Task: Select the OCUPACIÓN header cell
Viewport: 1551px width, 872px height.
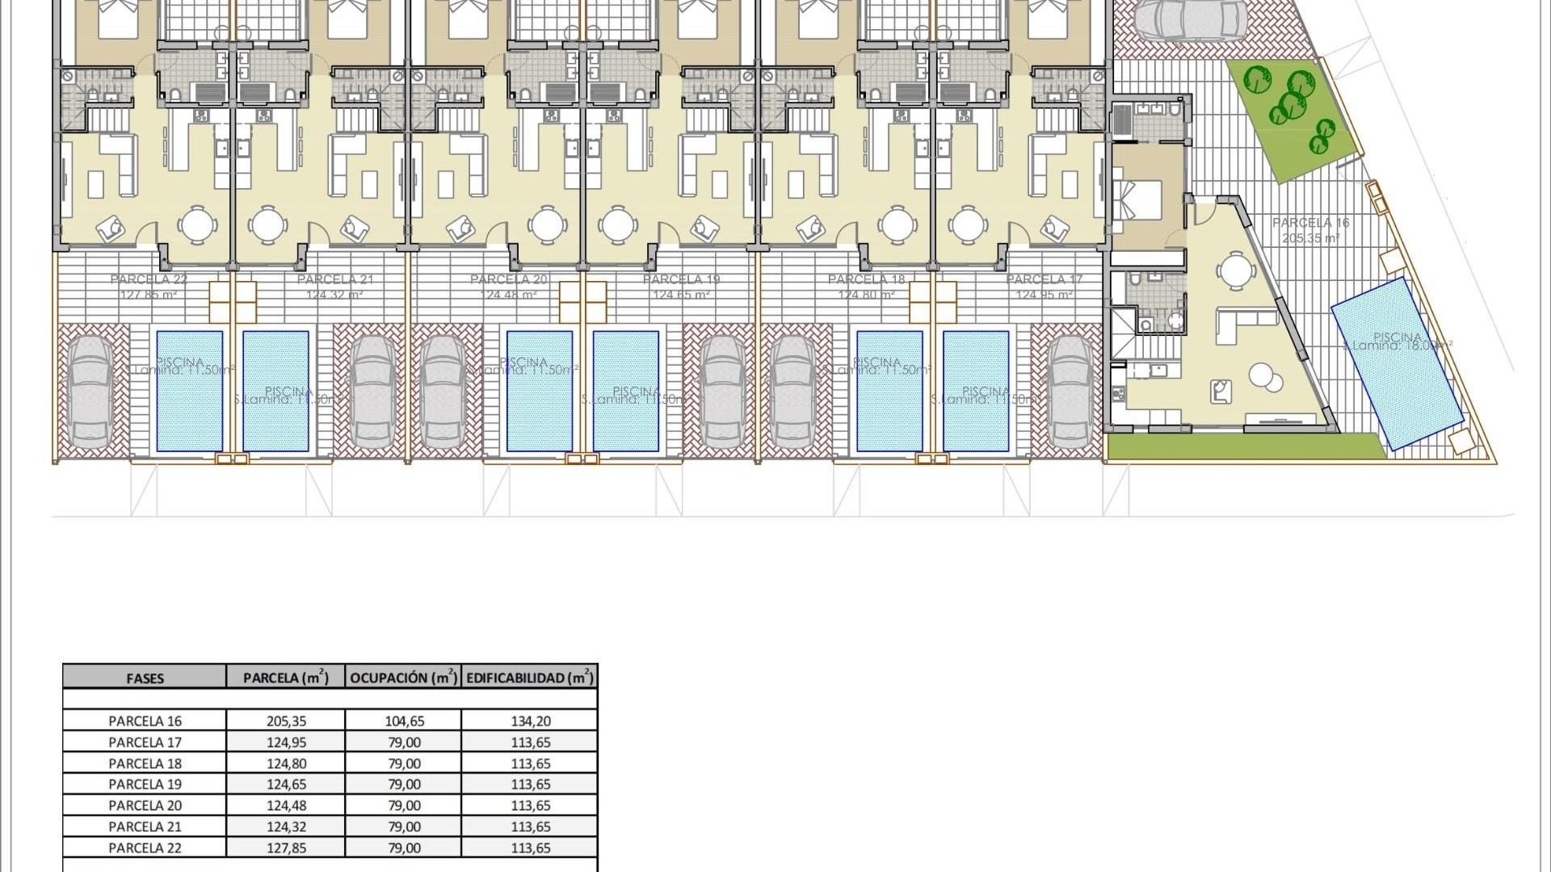Action: click(404, 678)
